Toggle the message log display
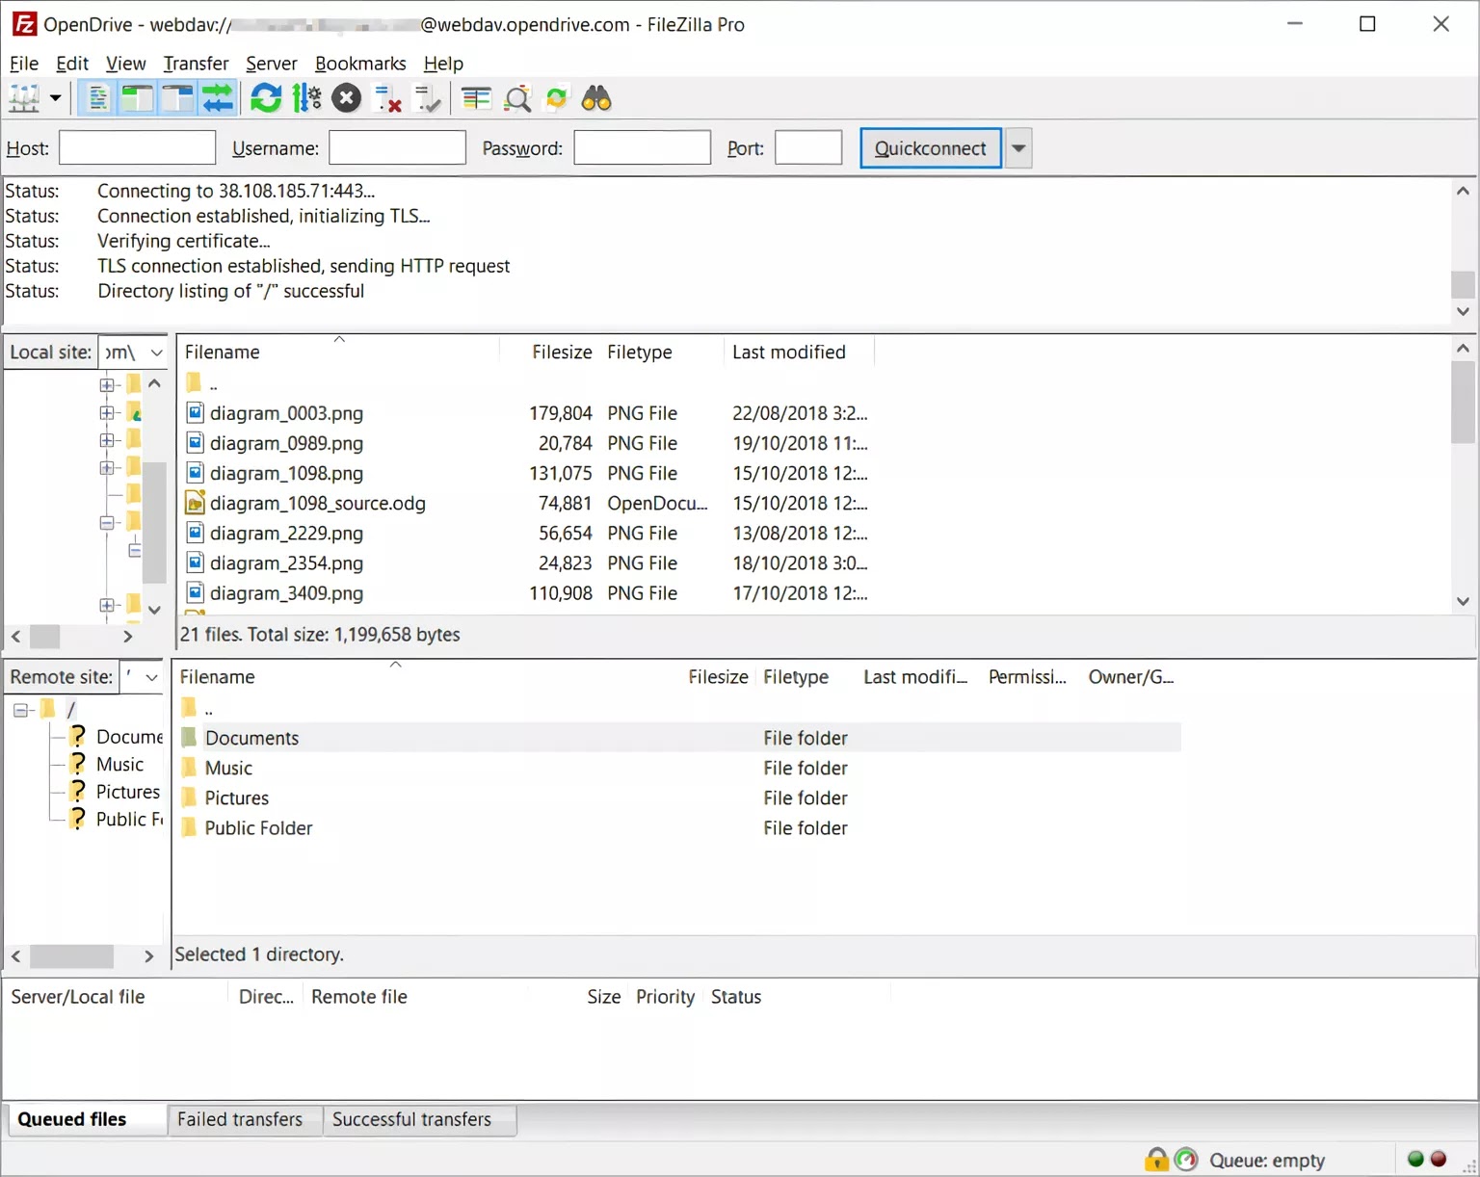 click(98, 98)
